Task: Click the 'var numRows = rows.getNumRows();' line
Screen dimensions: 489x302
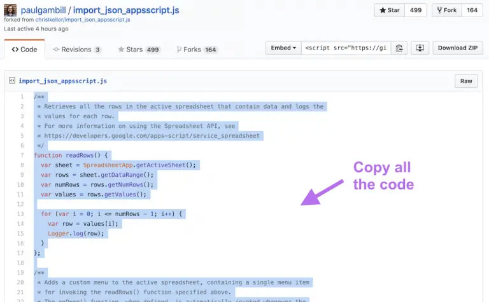Action: point(97,184)
